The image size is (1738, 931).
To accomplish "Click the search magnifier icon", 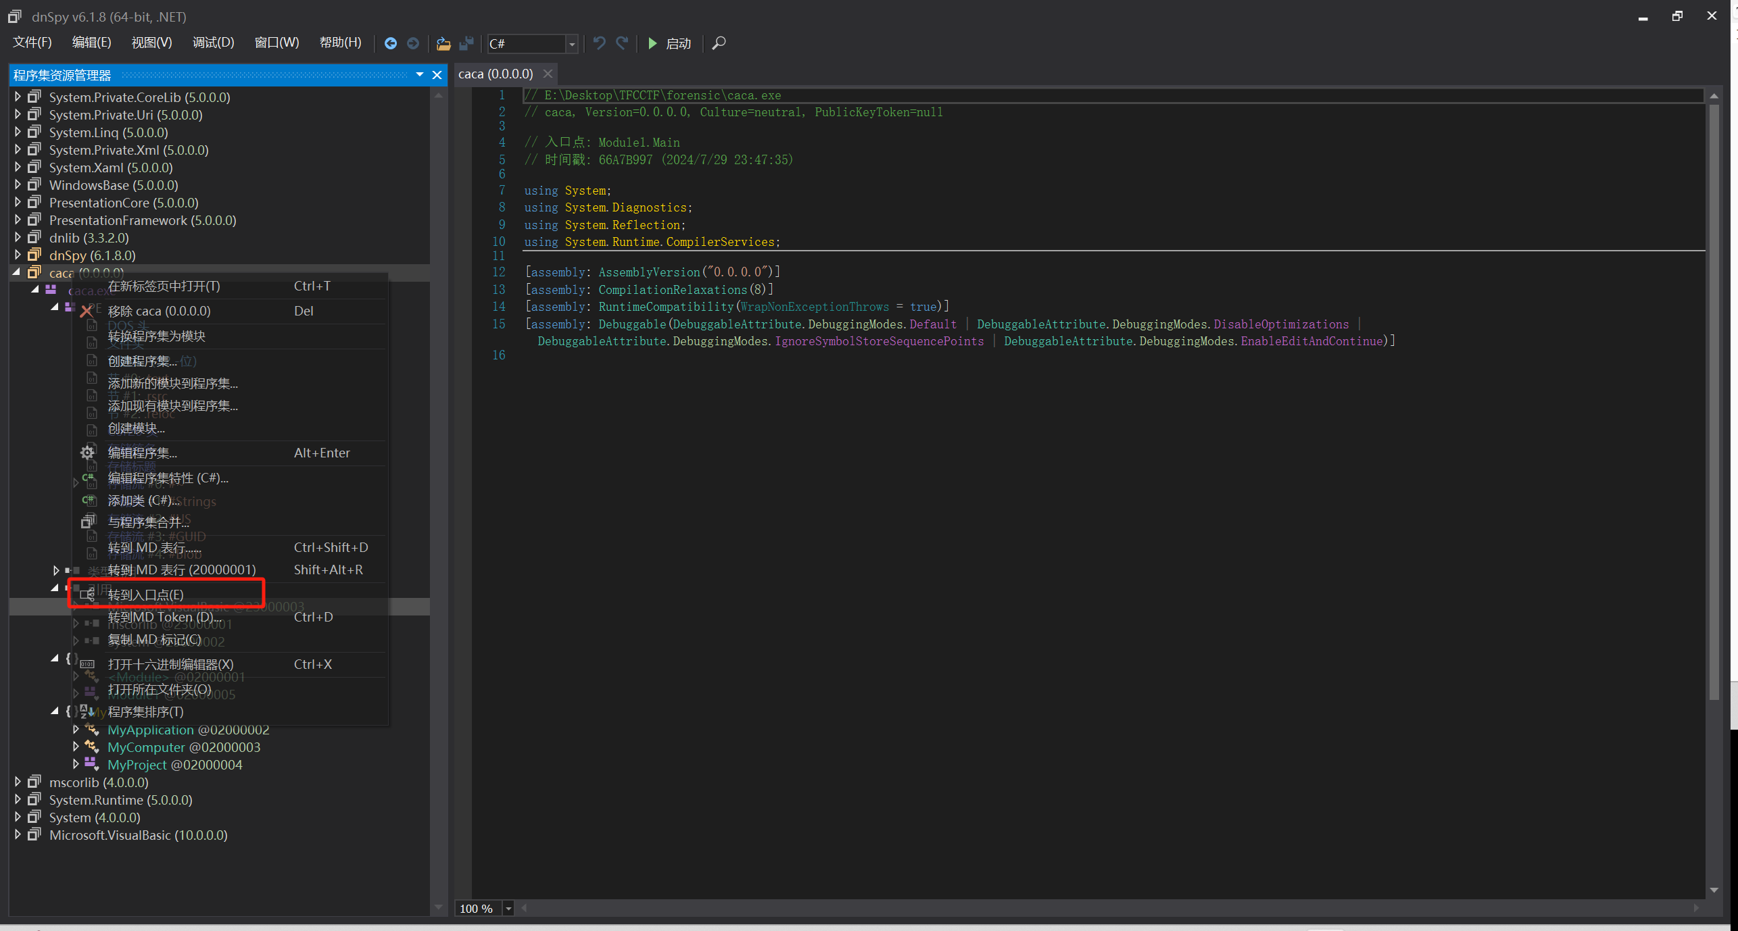I will point(719,43).
